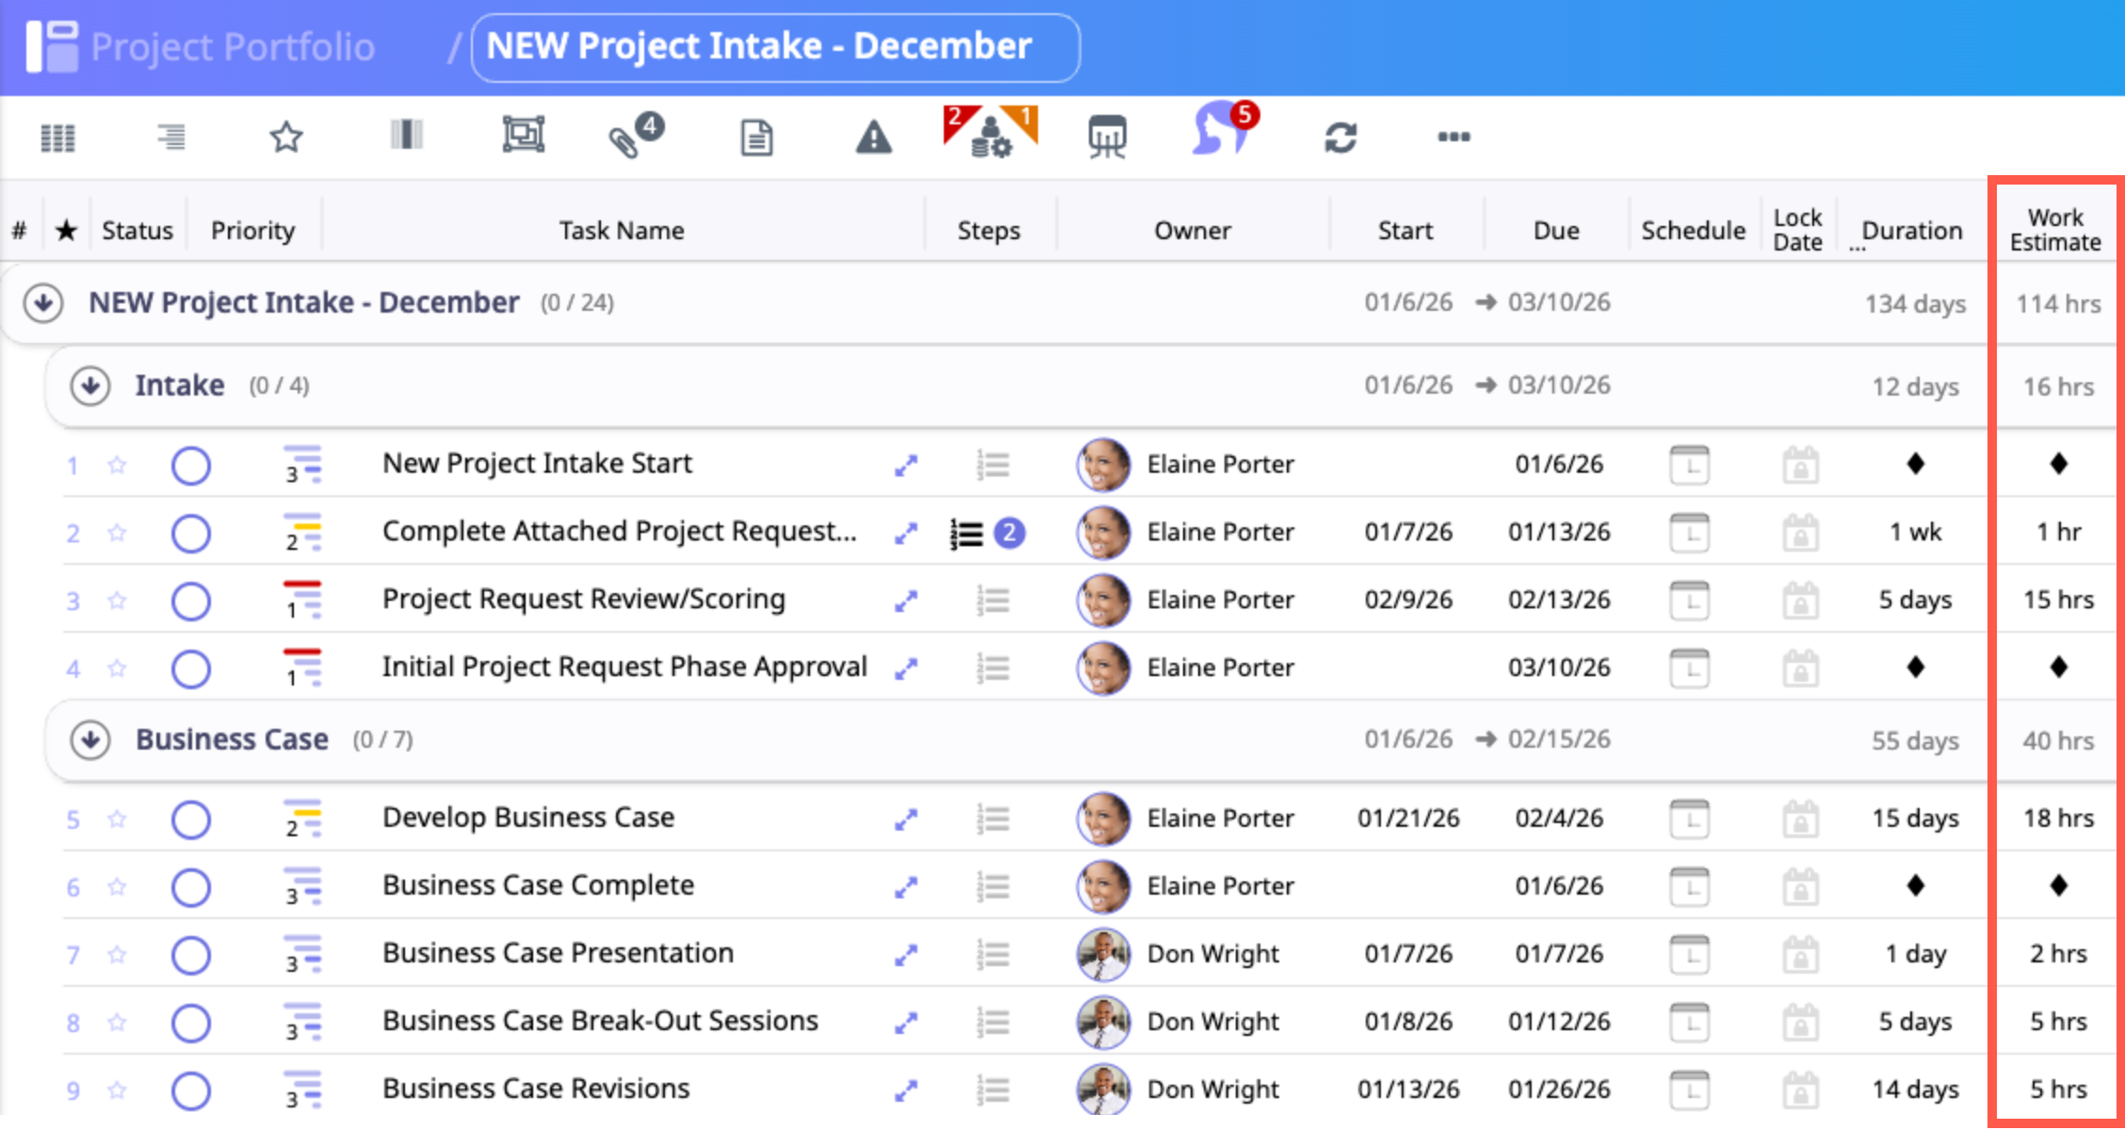Click the warning triangle alerts icon

(x=873, y=137)
